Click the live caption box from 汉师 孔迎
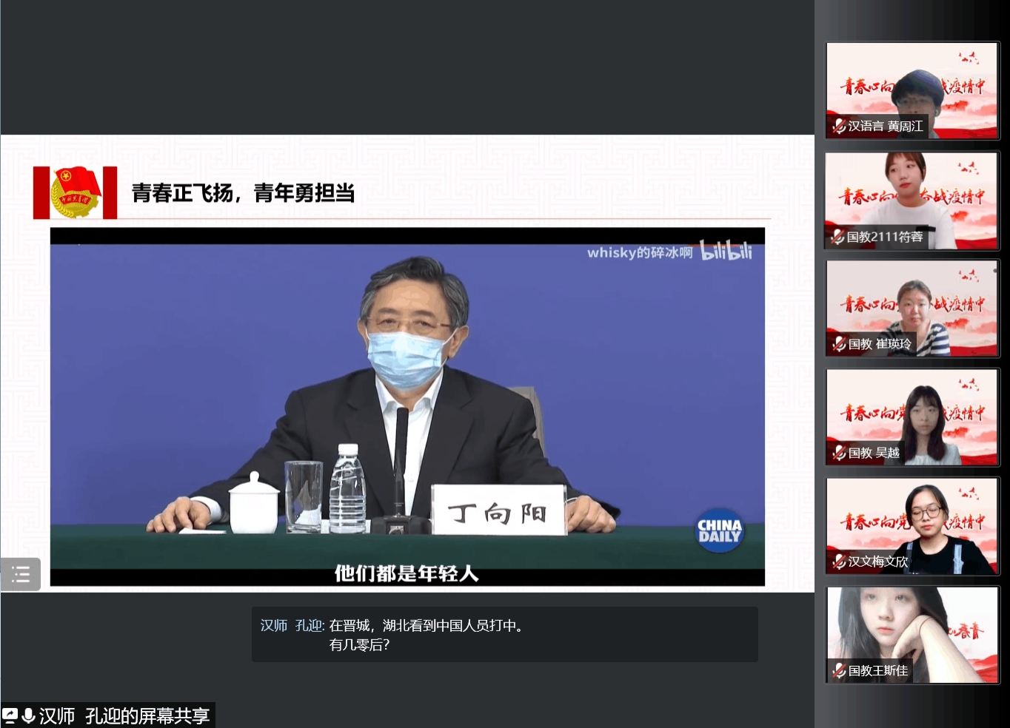This screenshot has width=1010, height=728. 504,635
